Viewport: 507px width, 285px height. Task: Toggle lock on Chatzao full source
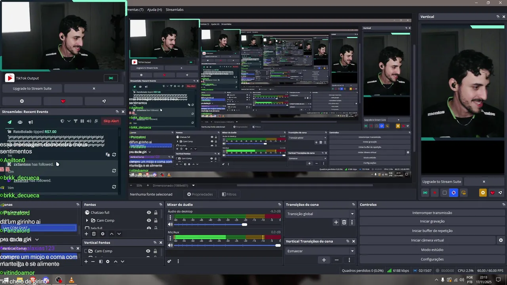(x=156, y=213)
